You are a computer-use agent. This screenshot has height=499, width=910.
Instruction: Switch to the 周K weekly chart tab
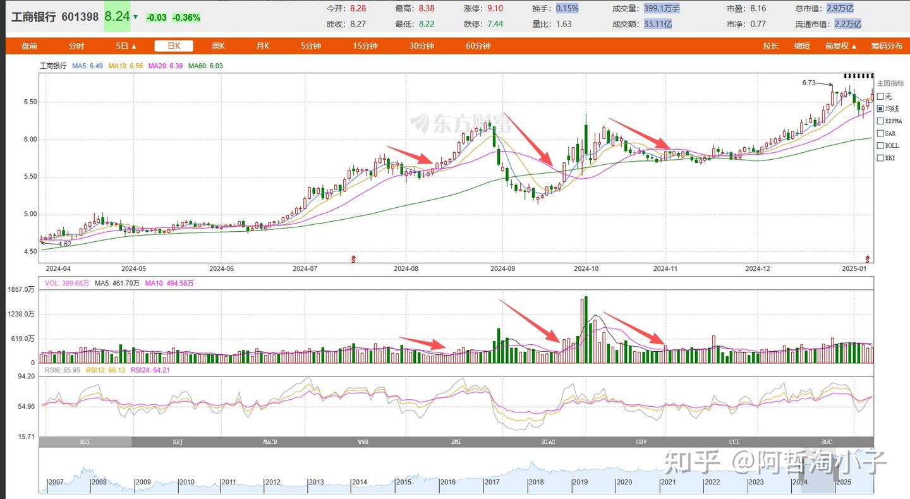coord(218,46)
